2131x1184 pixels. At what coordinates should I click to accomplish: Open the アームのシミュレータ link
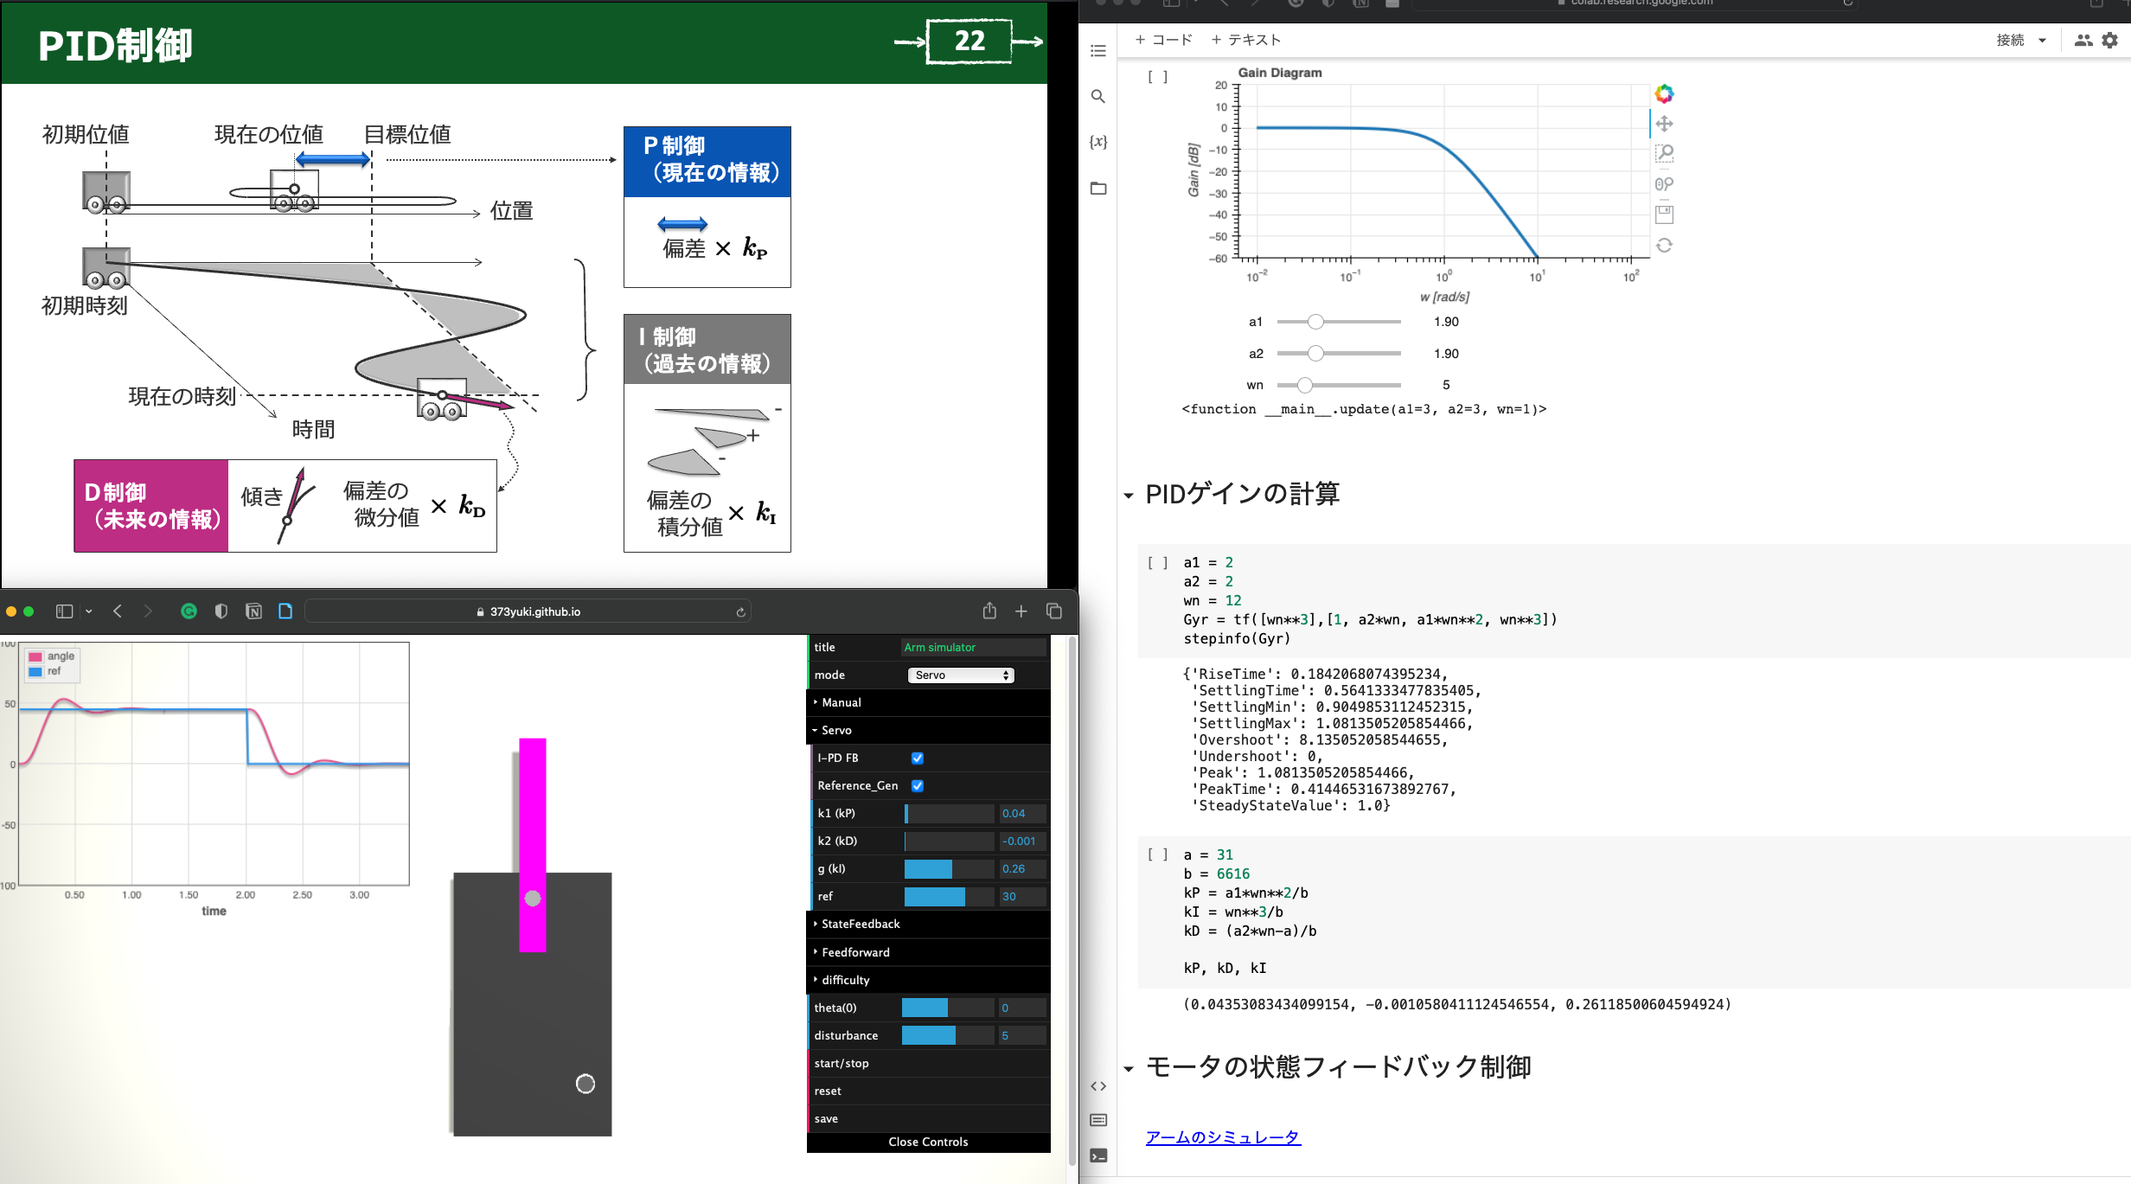(x=1222, y=1137)
